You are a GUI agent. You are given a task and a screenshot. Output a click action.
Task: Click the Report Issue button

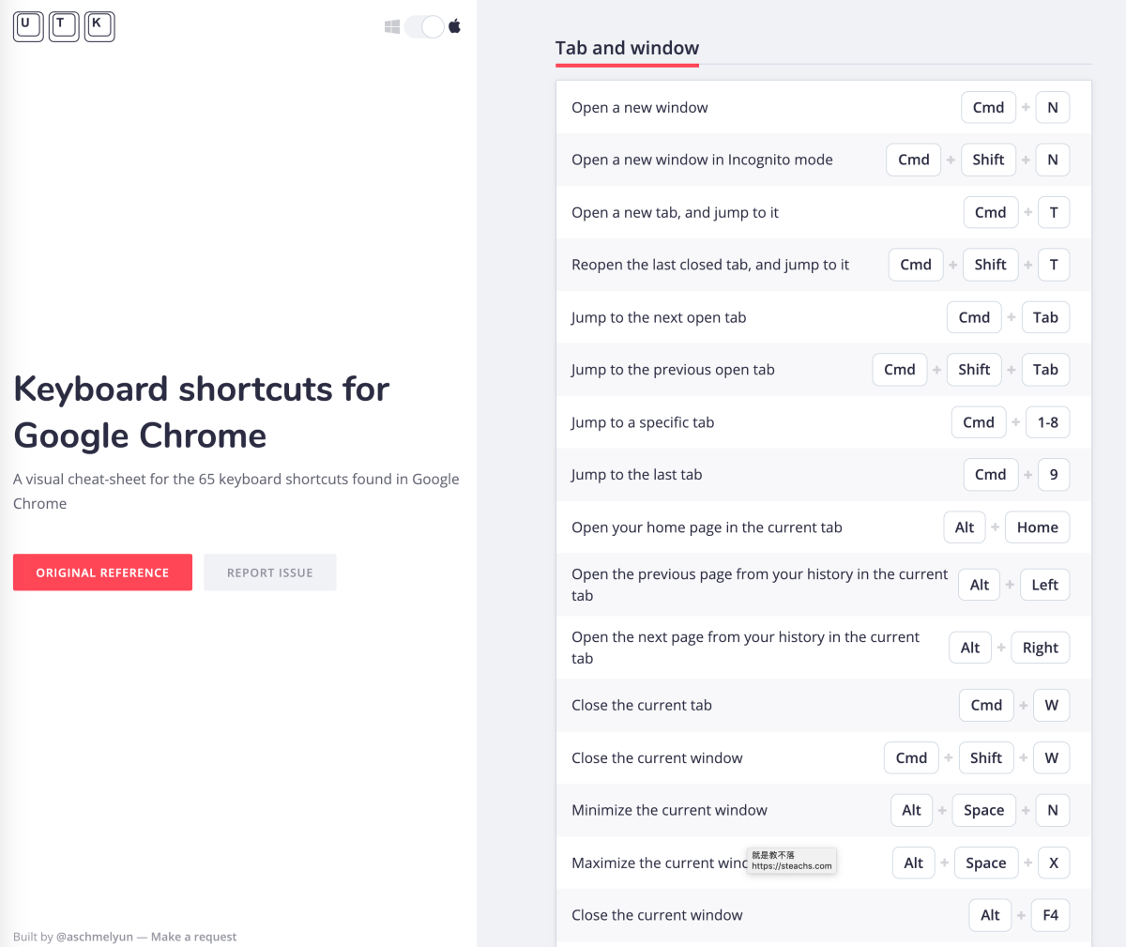(269, 573)
